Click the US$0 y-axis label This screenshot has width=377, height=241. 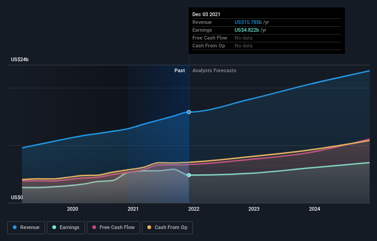tap(17, 197)
